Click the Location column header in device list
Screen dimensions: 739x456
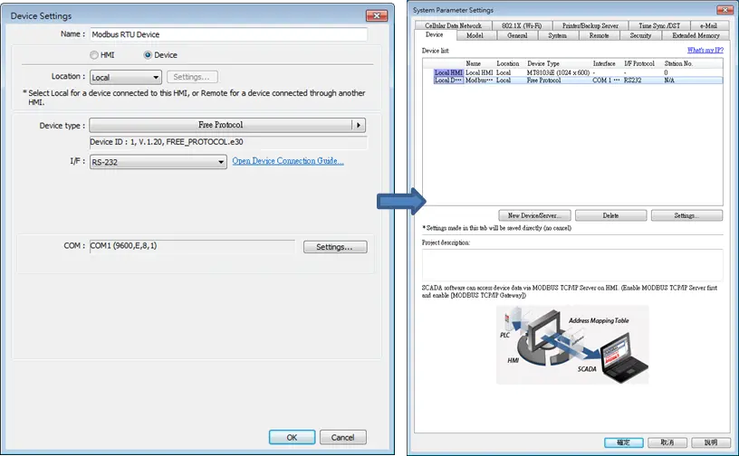(x=507, y=63)
